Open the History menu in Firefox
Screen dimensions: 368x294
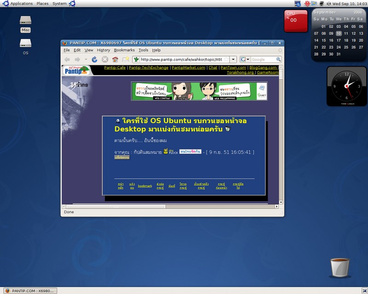(x=103, y=50)
